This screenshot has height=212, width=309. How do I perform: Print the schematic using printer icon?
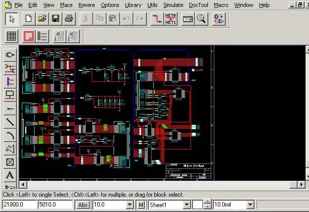pos(69,19)
